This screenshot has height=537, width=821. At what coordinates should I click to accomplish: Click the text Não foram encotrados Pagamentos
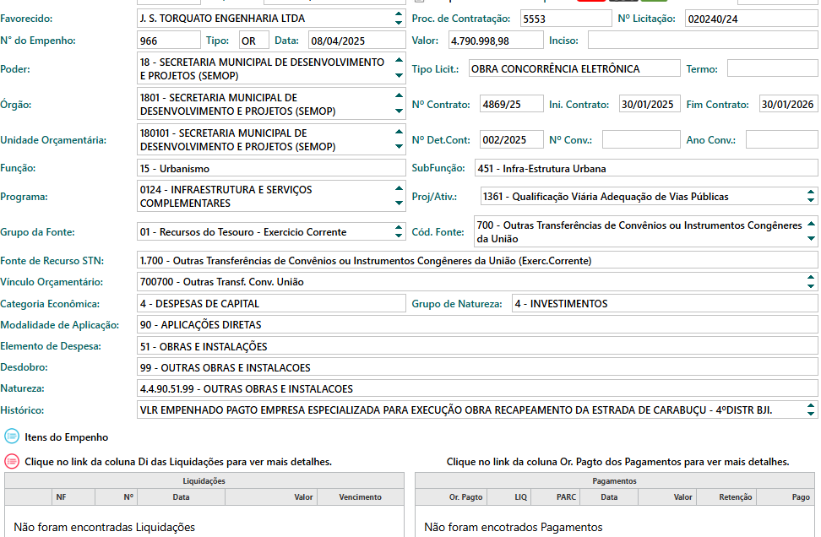[x=514, y=527]
